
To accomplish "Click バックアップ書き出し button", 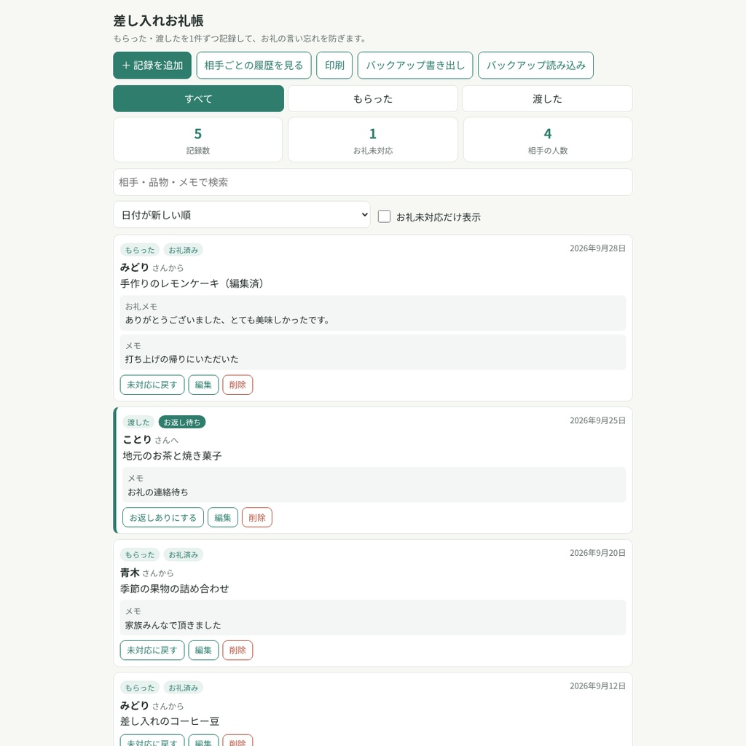I will [415, 65].
